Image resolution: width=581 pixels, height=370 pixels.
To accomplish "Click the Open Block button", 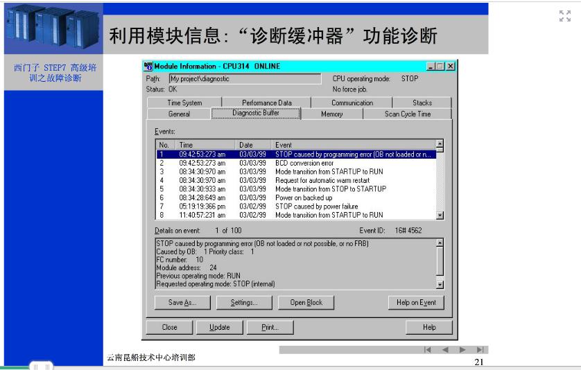I will pos(306,303).
